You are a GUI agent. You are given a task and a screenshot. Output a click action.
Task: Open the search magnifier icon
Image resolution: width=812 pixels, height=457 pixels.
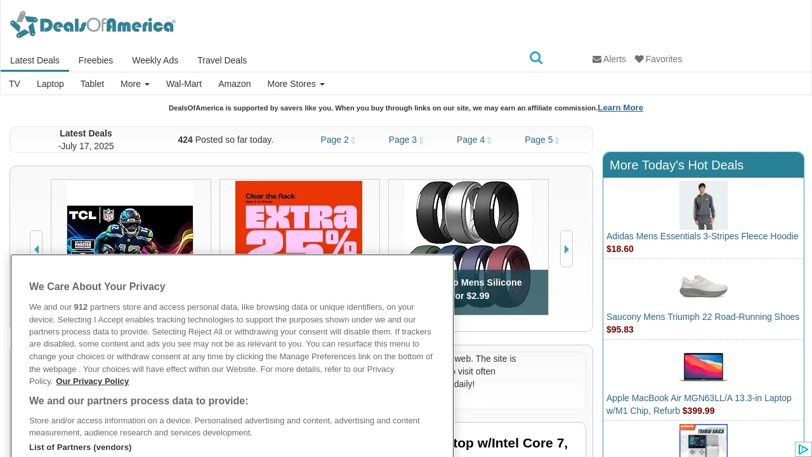coord(536,58)
